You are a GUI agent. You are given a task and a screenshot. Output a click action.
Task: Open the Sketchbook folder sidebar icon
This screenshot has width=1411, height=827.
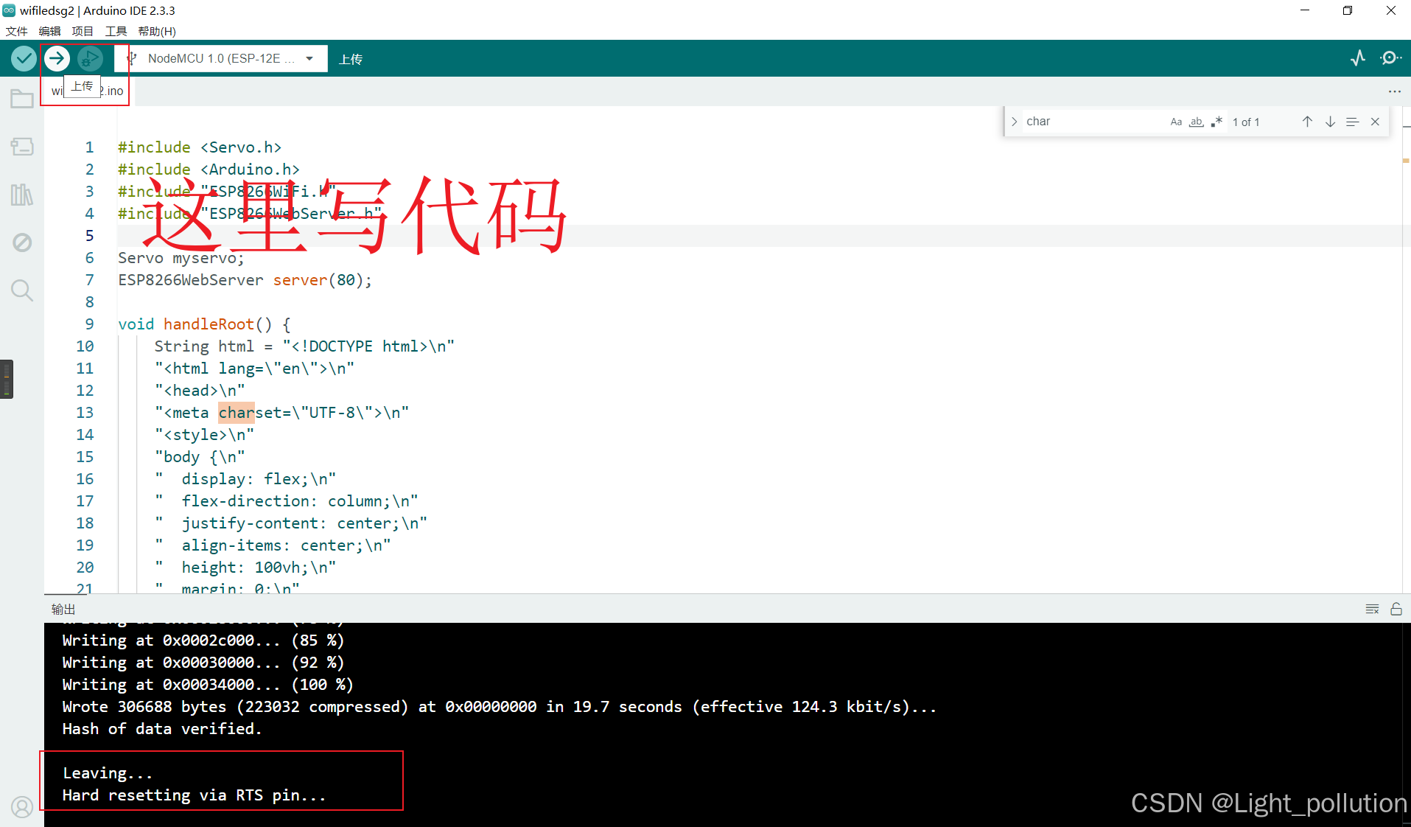click(22, 99)
